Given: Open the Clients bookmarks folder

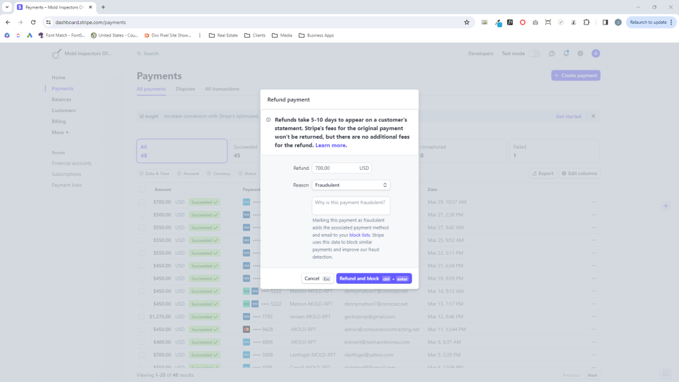Looking at the screenshot, I should (x=255, y=36).
